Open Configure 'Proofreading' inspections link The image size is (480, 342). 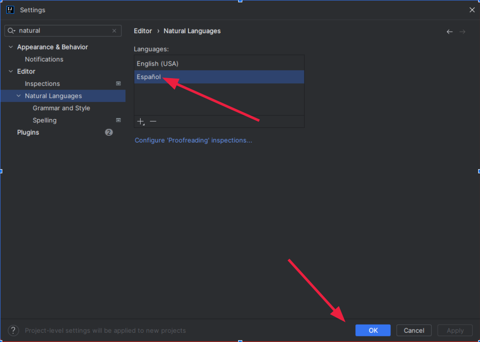[193, 140]
